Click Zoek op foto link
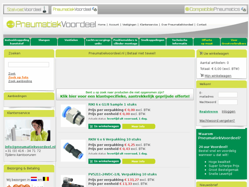The image size is (249, 187). coord(18,77)
